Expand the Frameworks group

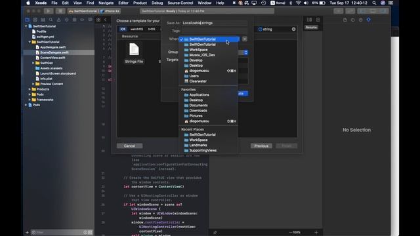tap(30, 100)
